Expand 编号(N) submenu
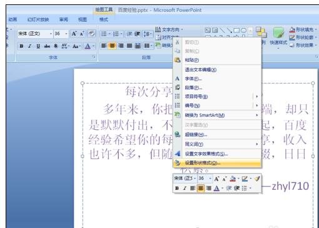The width and height of the screenshot is (319, 228). (217, 106)
